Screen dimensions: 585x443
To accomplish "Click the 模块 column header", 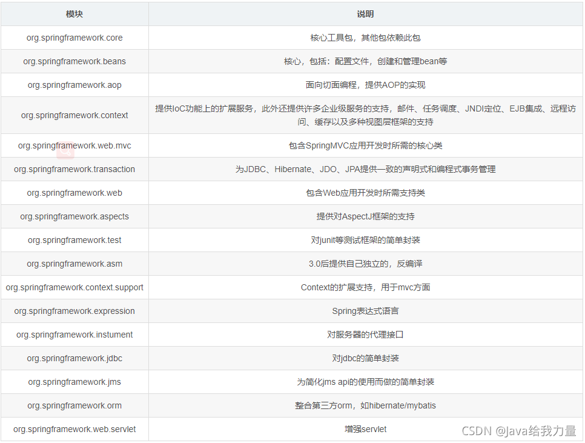I will pos(74,14).
